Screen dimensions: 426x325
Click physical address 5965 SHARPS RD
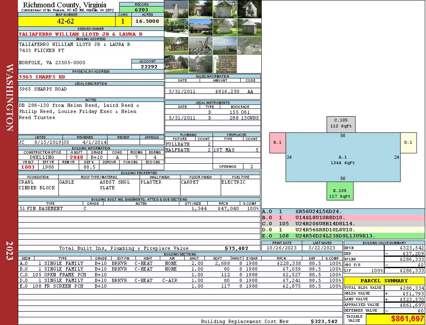tap(42, 77)
